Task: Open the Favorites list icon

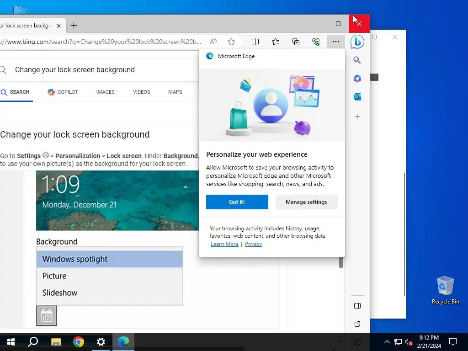Action: [x=276, y=42]
